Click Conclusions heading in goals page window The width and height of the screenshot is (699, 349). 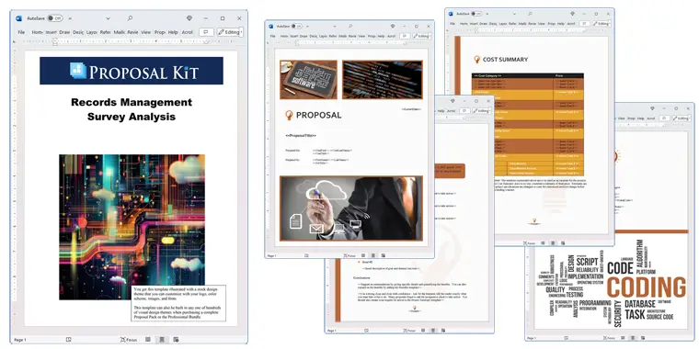(362, 277)
